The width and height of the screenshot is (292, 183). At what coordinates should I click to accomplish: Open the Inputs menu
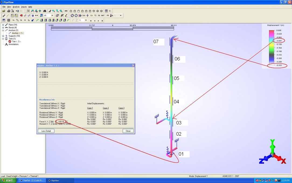[24, 7]
